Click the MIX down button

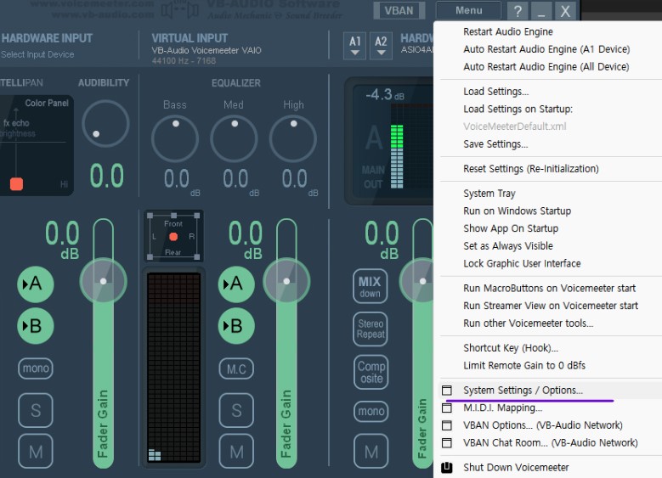coord(371,286)
